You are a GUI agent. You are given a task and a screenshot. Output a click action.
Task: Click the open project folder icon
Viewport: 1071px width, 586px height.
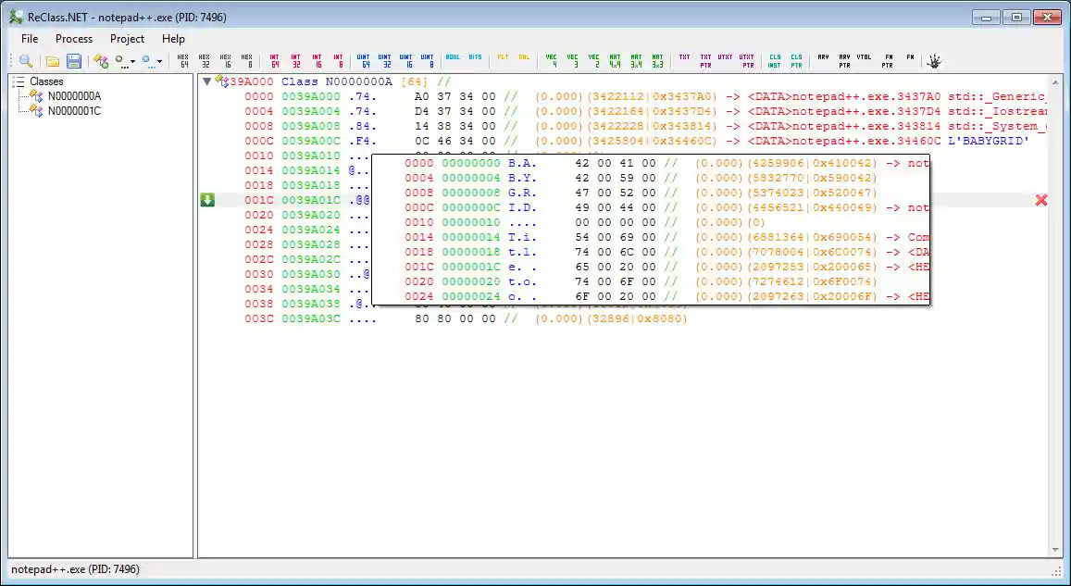(x=53, y=61)
